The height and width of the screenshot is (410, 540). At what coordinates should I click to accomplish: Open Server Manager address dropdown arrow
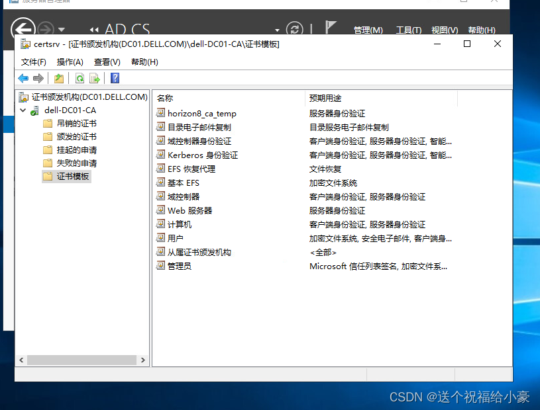(277, 30)
